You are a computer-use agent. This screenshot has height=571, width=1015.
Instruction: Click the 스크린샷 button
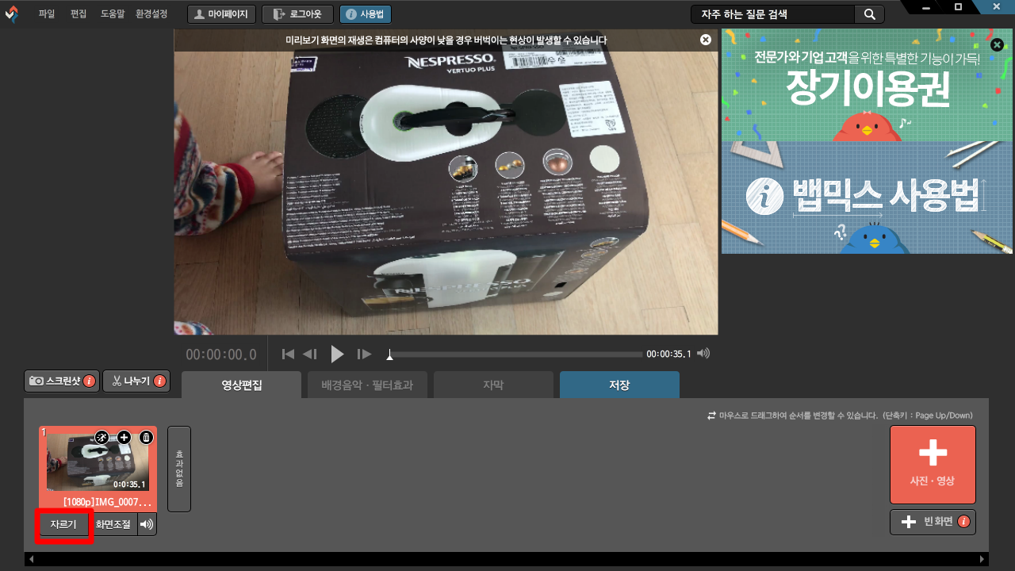(62, 381)
